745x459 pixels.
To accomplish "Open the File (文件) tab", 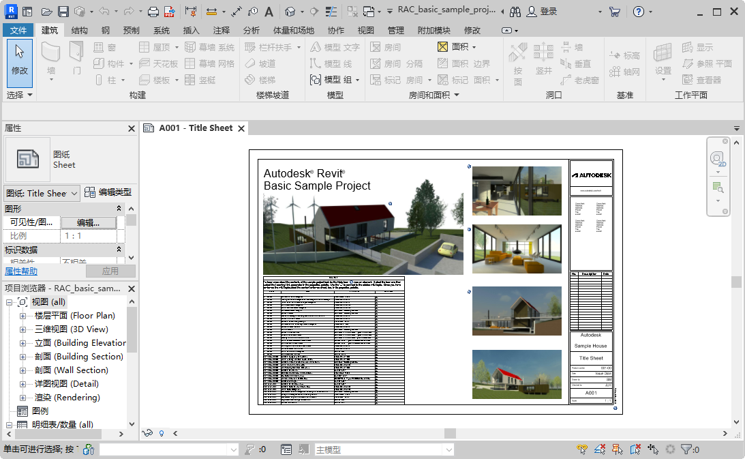I will click(18, 31).
